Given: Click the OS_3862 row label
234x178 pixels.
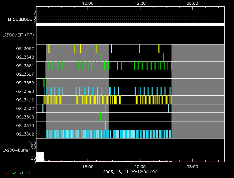Looking at the screenshot, I should pyautogui.click(x=25, y=134).
